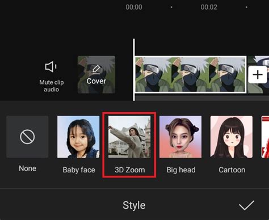Screen dimensions: 269x220
Task: Click the Style panel title
Action: click(134, 205)
